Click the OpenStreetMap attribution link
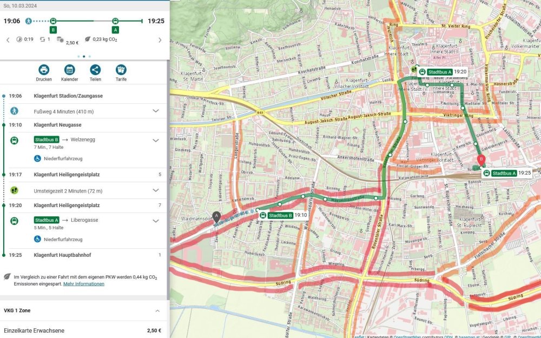The width and height of the screenshot is (541, 338). coord(412,336)
